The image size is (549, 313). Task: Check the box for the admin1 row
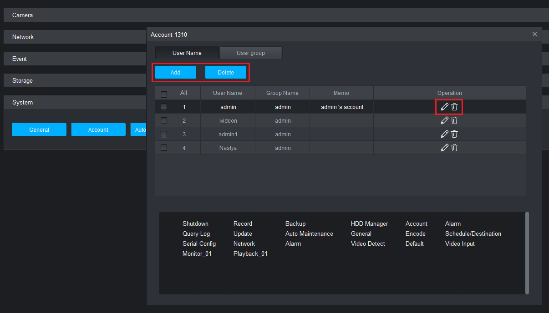(x=164, y=134)
